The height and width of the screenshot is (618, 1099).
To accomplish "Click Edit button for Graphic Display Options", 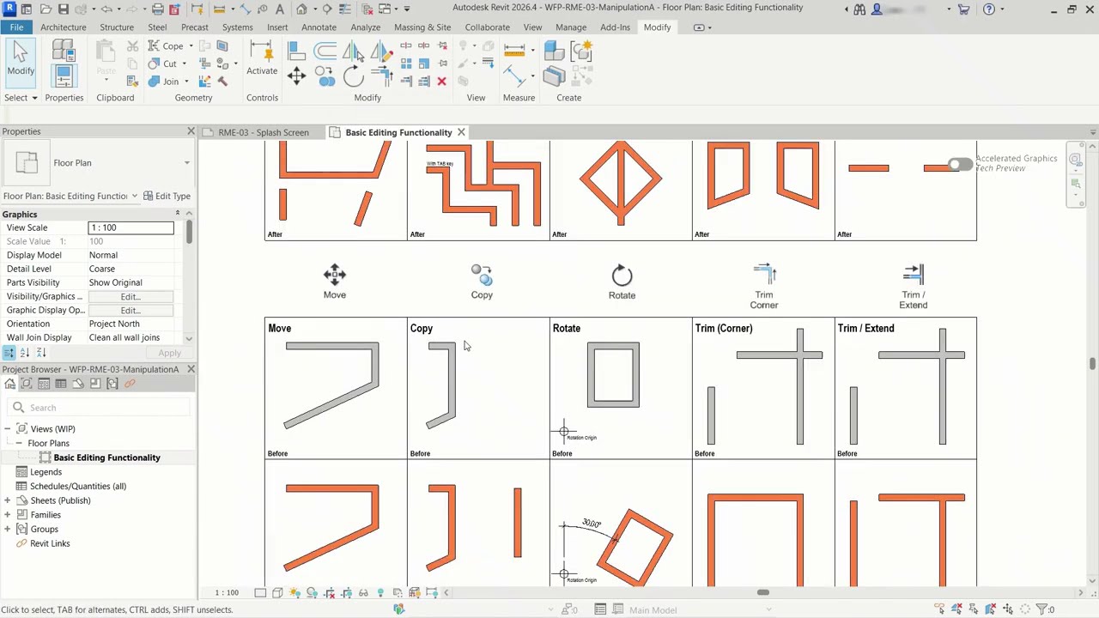I will (x=131, y=311).
